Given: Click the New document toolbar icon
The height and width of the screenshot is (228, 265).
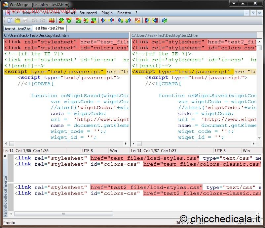Looking at the screenshot, I should pyautogui.click(x=10, y=21).
